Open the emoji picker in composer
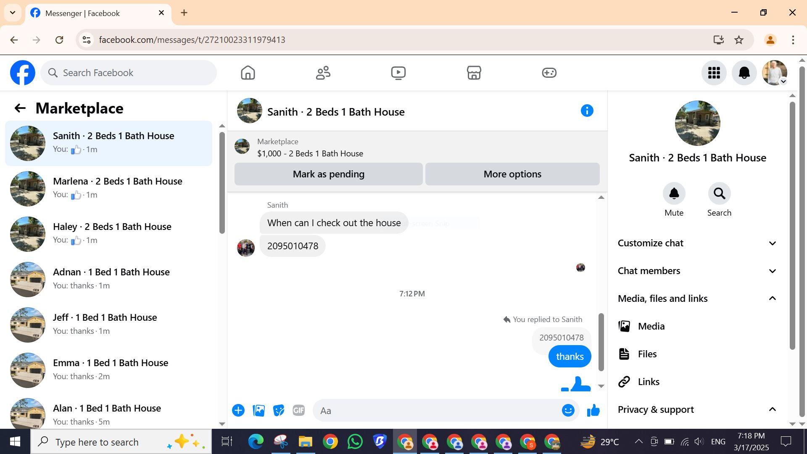807x454 pixels. (x=568, y=410)
